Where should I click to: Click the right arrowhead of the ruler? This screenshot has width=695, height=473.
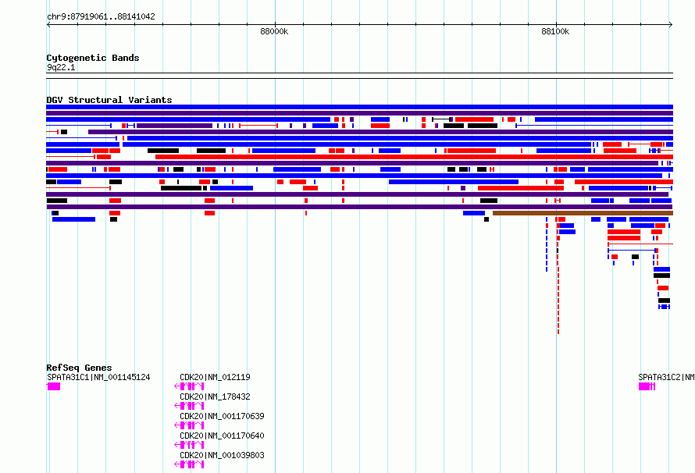point(671,25)
